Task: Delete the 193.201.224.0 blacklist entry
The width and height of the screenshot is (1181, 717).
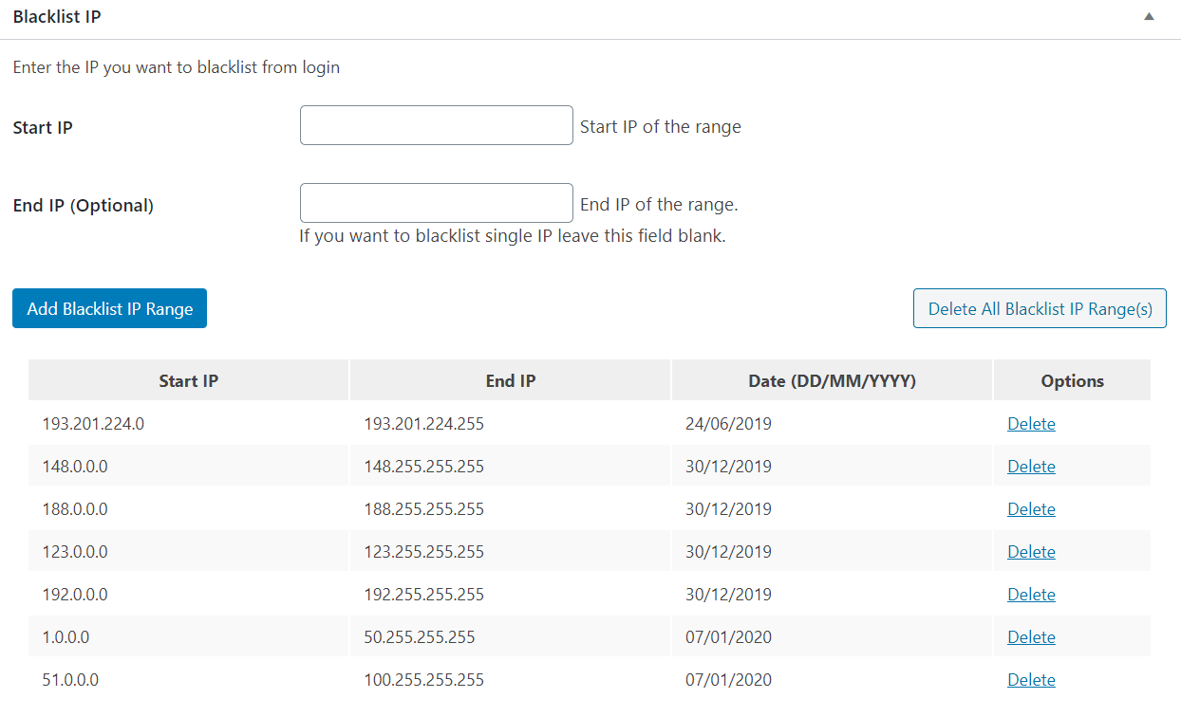Action: pos(1031,424)
